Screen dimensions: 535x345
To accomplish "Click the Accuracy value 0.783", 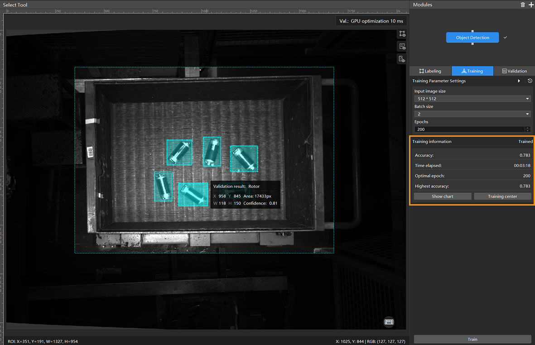I will click(x=525, y=155).
